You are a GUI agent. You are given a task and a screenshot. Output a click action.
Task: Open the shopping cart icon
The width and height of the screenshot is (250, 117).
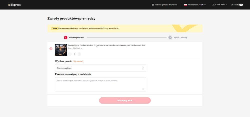coord(231,5)
